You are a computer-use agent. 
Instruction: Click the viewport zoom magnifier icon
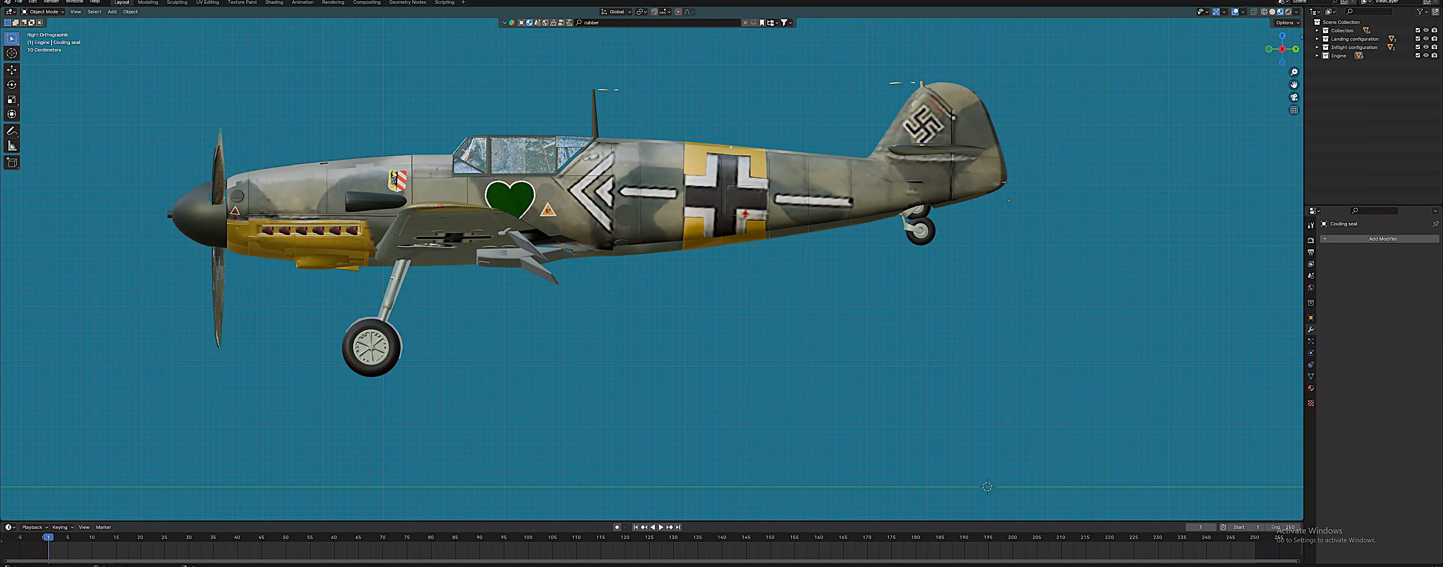click(x=1294, y=72)
